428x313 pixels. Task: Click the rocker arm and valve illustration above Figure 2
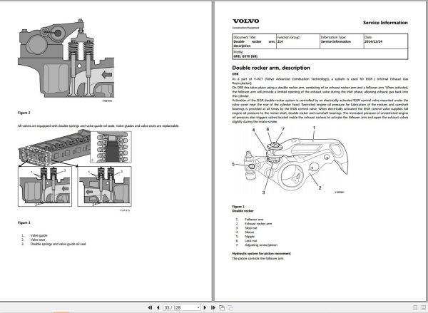coord(66,58)
